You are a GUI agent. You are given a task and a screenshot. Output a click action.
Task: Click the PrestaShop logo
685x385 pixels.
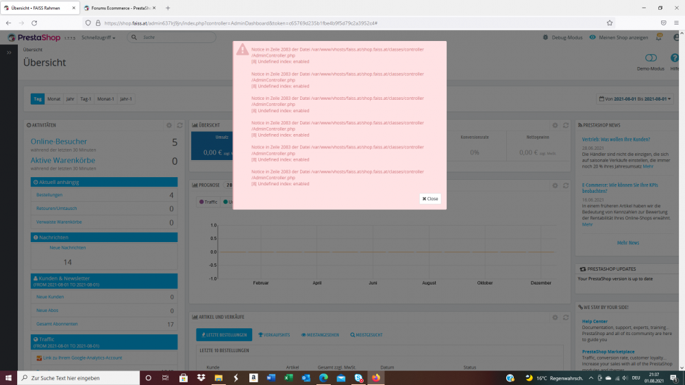click(x=34, y=38)
